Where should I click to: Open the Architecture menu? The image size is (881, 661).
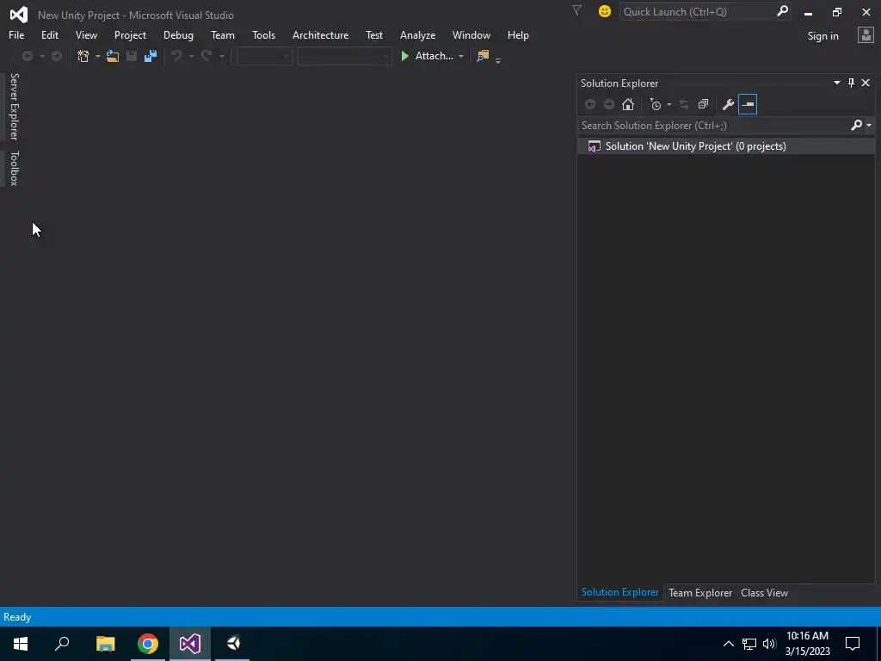click(320, 34)
